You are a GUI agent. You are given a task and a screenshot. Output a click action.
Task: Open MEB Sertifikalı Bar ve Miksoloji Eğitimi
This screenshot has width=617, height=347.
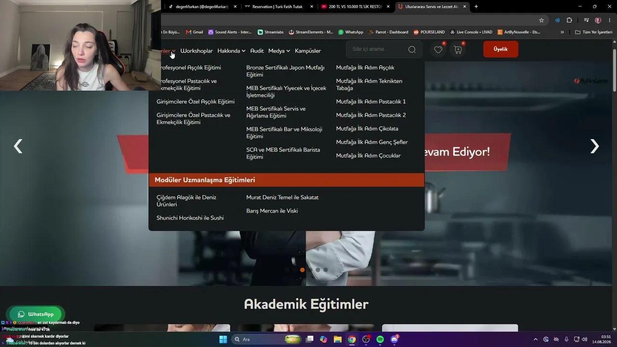284,133
